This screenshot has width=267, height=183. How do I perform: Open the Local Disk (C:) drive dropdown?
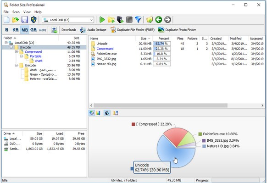point(68,20)
